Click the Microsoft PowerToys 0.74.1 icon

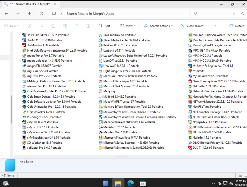[101, 138]
